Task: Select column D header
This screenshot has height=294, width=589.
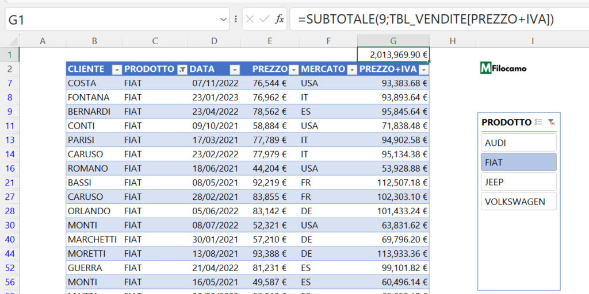Action: pyautogui.click(x=214, y=41)
